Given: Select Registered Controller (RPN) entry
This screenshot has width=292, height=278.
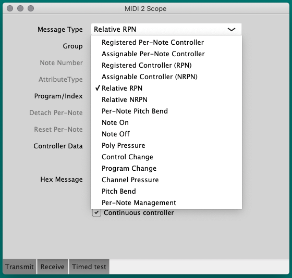Looking at the screenshot, I should (x=166, y=65).
